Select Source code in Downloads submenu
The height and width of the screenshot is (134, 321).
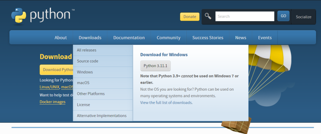(103, 61)
